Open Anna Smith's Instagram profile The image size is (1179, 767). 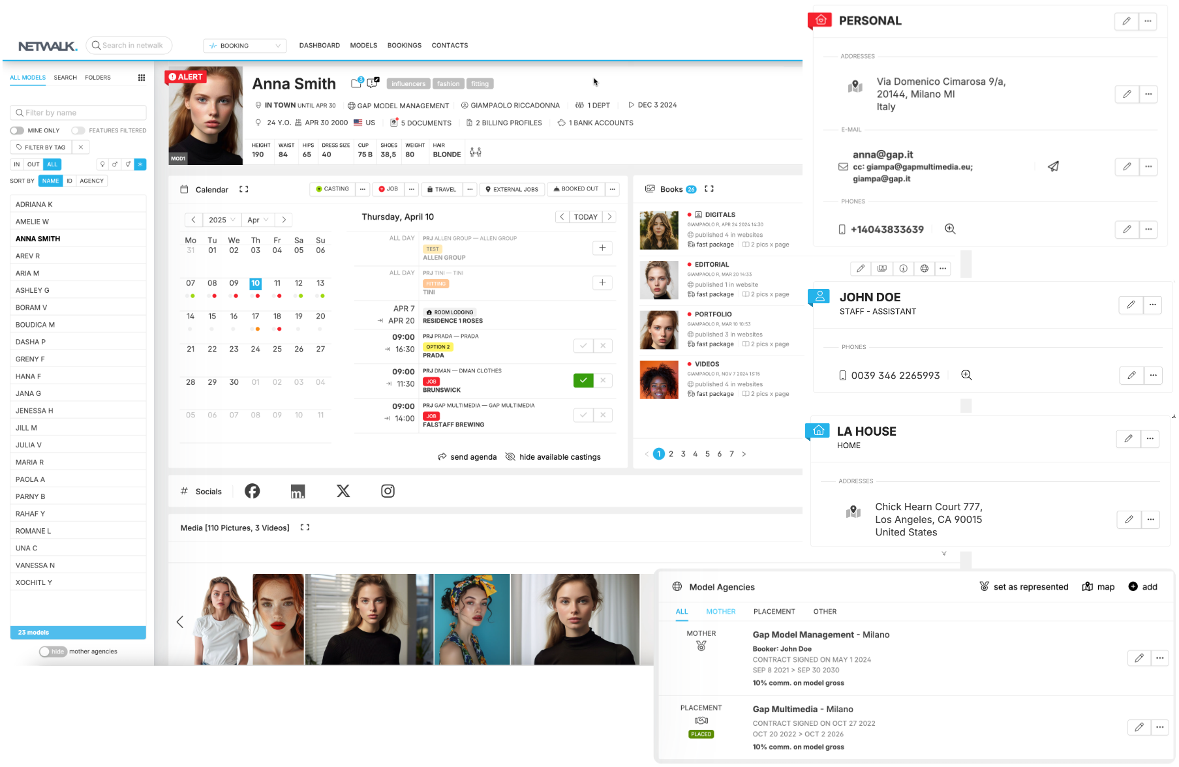click(388, 491)
